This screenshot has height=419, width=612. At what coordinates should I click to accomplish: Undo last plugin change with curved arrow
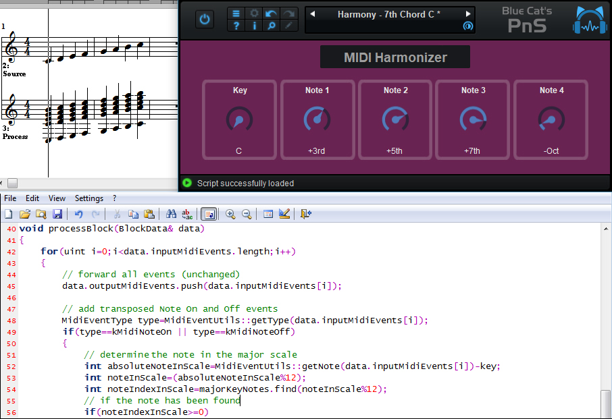(x=271, y=13)
